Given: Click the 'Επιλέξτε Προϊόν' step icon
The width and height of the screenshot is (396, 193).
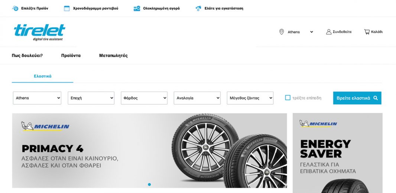Looking at the screenshot, I should click(15, 8).
